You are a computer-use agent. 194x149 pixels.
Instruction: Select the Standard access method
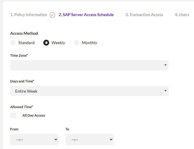coord(13,43)
